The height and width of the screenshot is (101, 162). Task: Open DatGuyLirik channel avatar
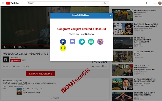pos(6,60)
